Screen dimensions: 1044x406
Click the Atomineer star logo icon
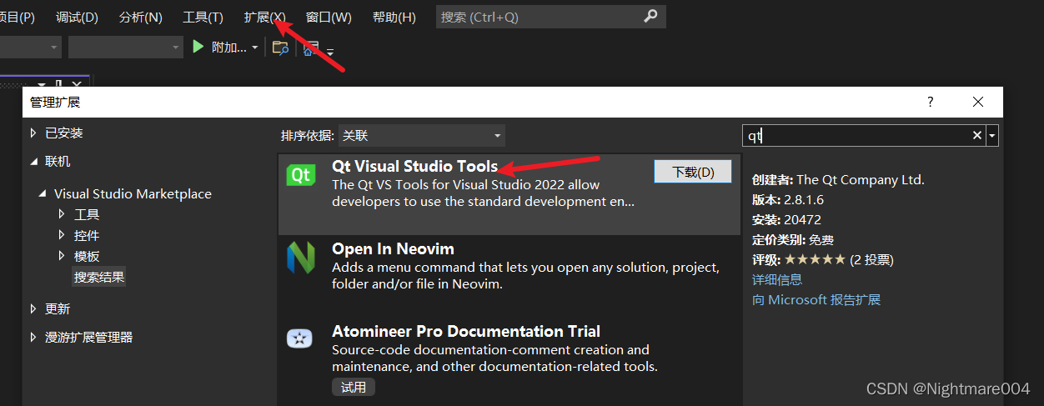[x=299, y=338]
